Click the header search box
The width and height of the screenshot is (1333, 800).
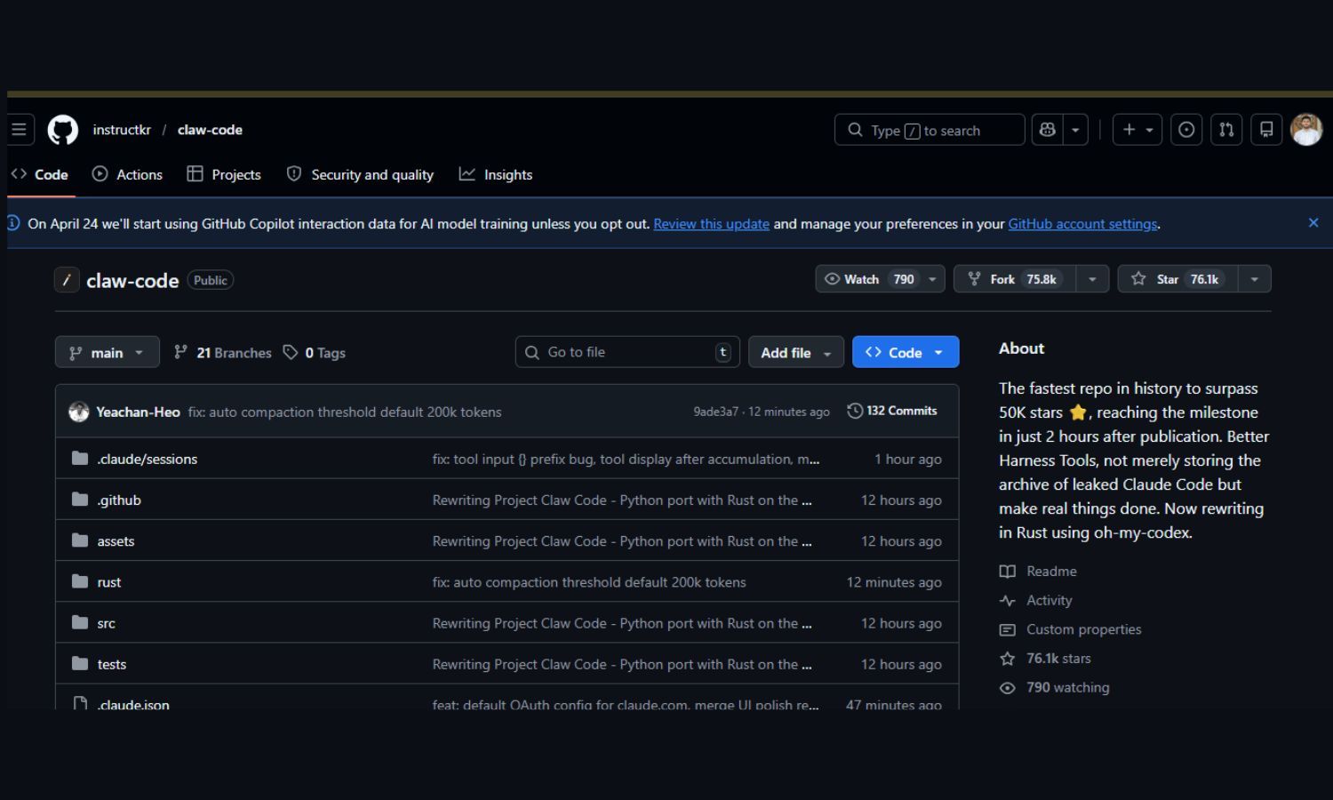[930, 130]
